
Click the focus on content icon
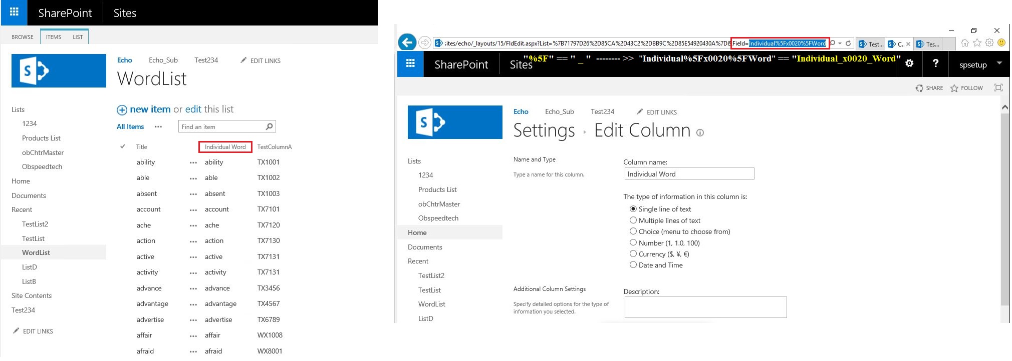click(998, 87)
